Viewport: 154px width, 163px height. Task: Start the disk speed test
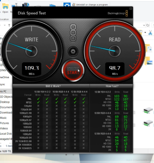[73, 70]
